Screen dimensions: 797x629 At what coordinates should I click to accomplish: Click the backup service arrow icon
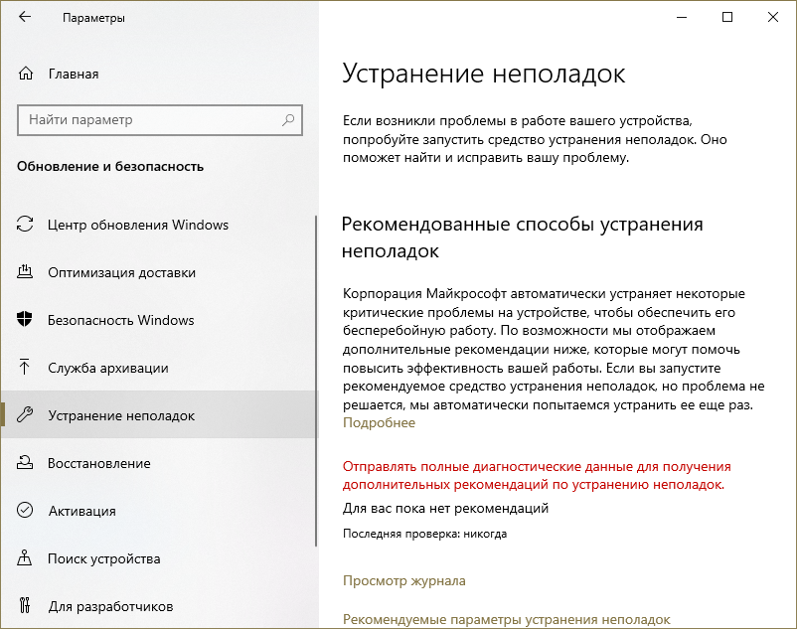point(26,368)
